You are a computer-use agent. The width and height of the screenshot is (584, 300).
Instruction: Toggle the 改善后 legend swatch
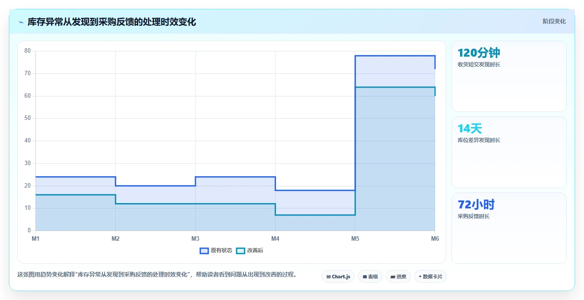point(240,250)
